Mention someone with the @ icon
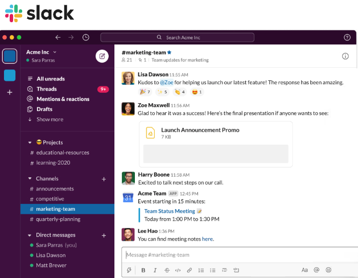 coord(316,270)
